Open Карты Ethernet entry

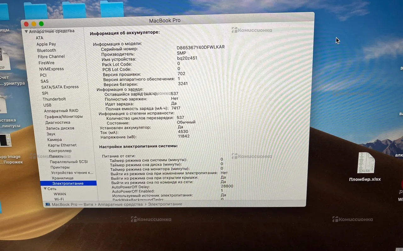[62, 145]
